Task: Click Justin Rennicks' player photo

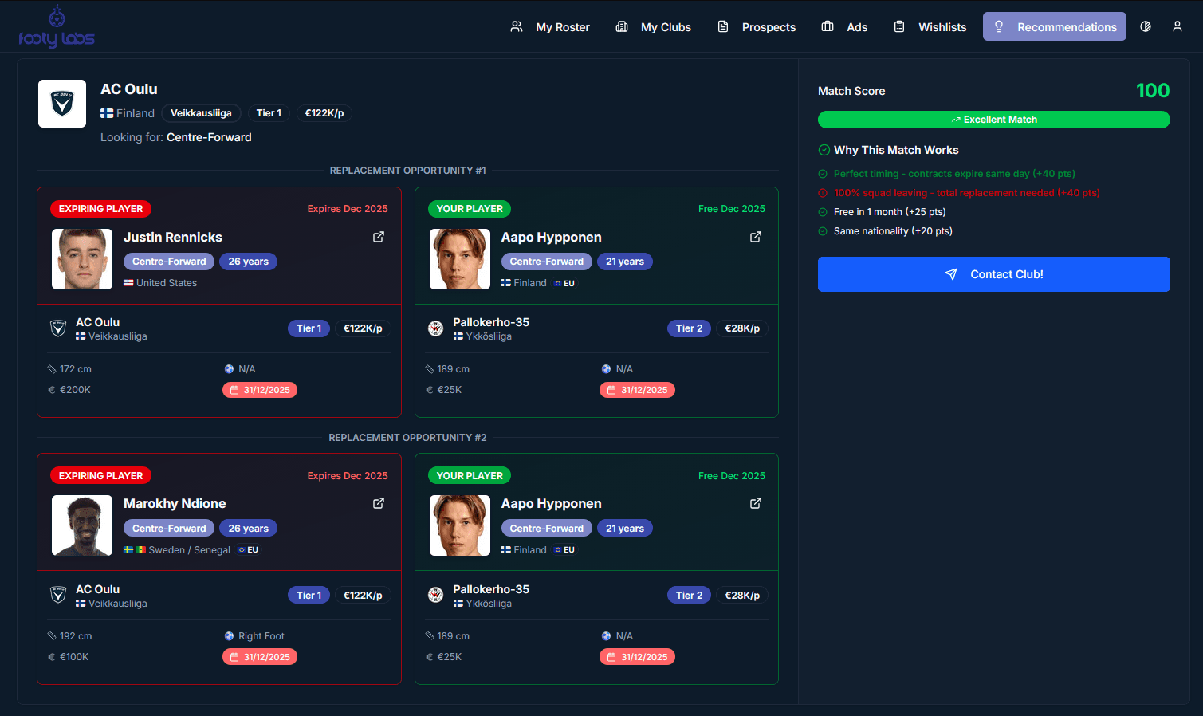Action: pos(82,259)
